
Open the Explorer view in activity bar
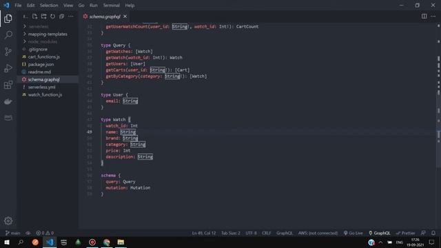pos(8,19)
